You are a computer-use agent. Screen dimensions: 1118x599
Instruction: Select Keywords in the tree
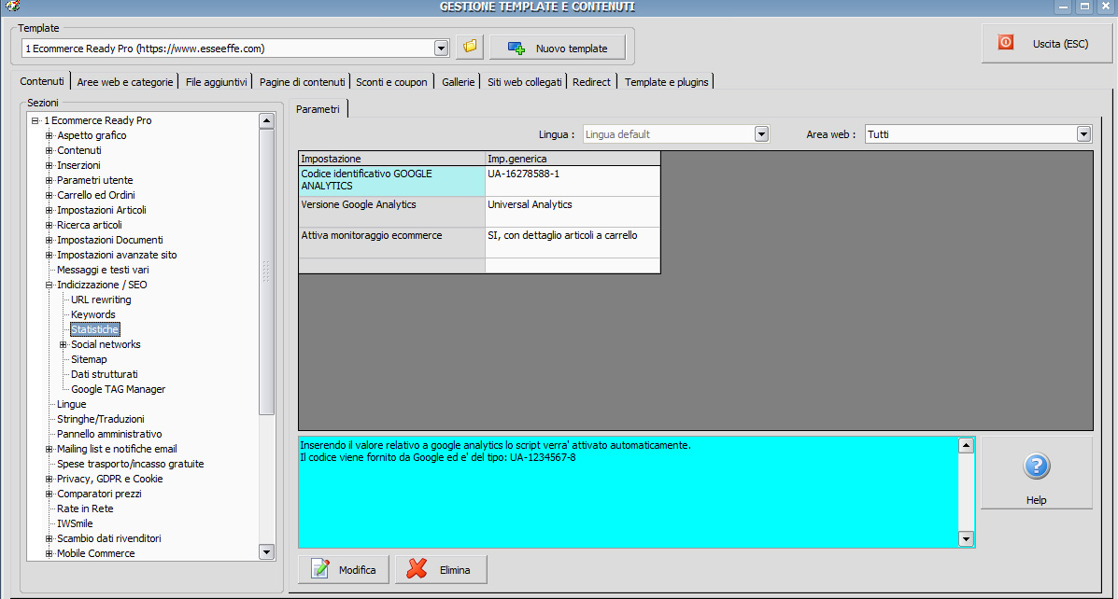point(92,314)
